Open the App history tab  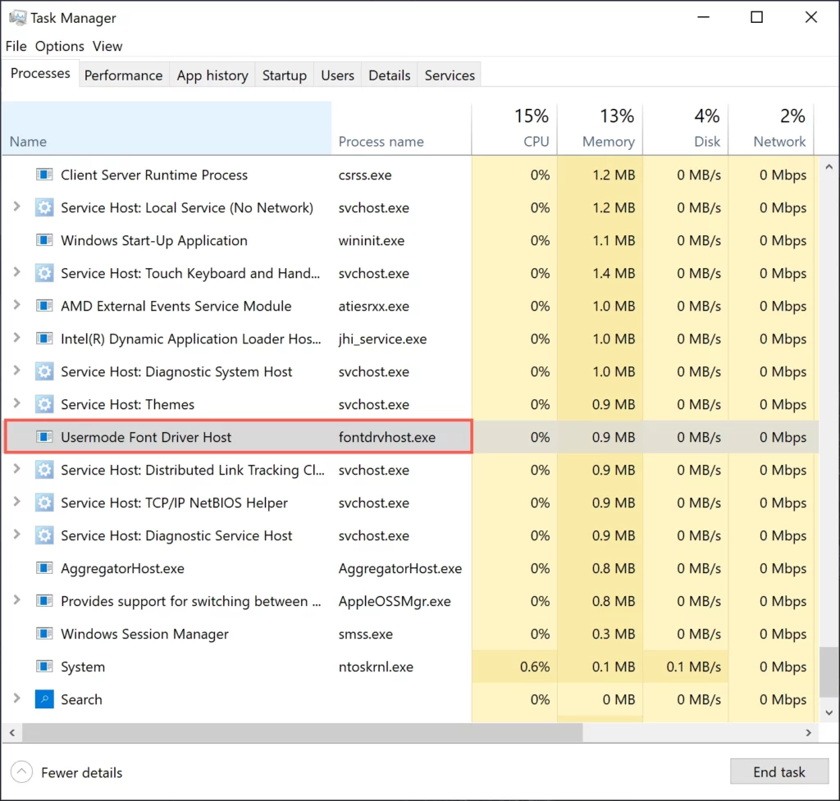[x=212, y=75]
